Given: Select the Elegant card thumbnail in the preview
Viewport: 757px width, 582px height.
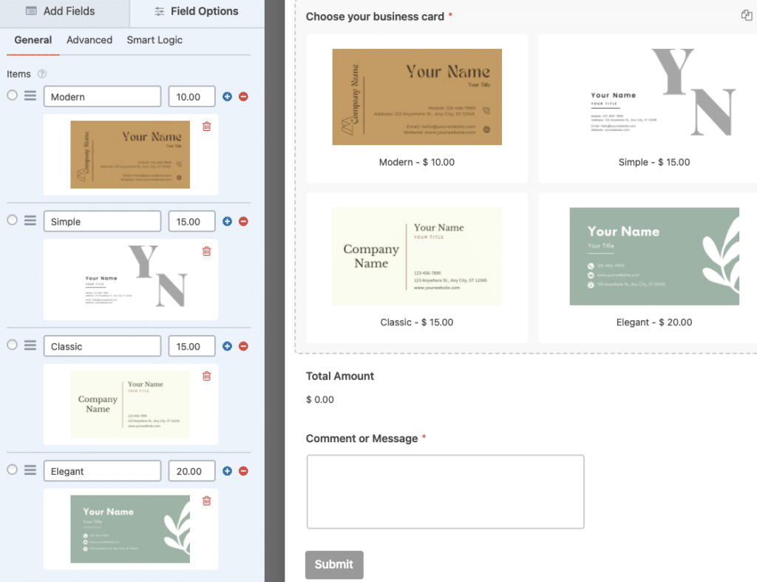Looking at the screenshot, I should [654, 257].
